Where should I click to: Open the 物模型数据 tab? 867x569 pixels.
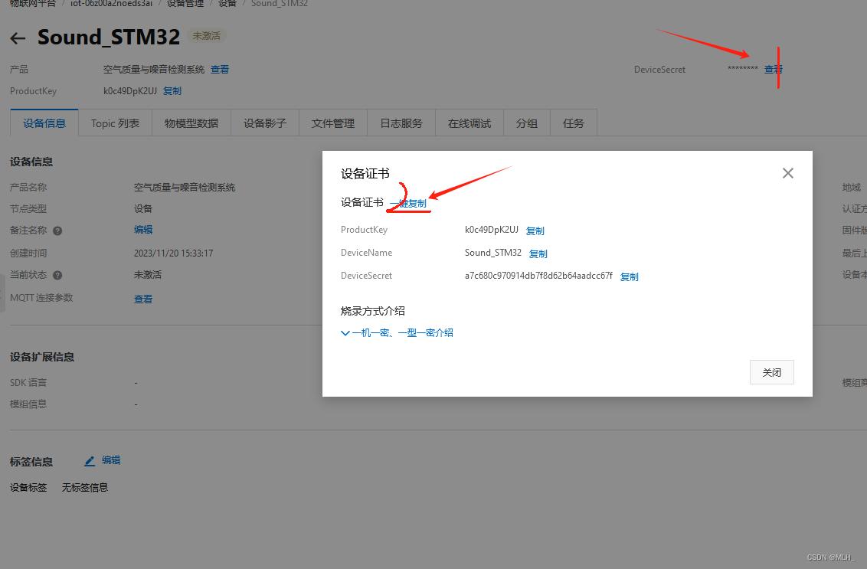click(191, 123)
